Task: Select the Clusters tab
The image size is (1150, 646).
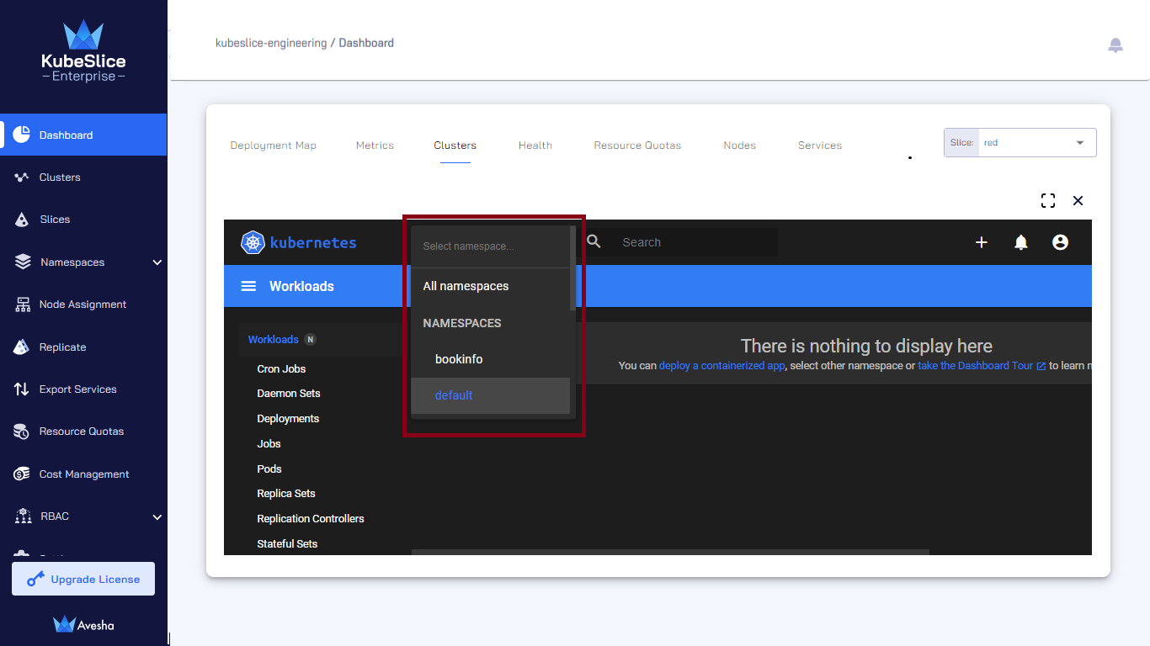Action: [455, 146]
